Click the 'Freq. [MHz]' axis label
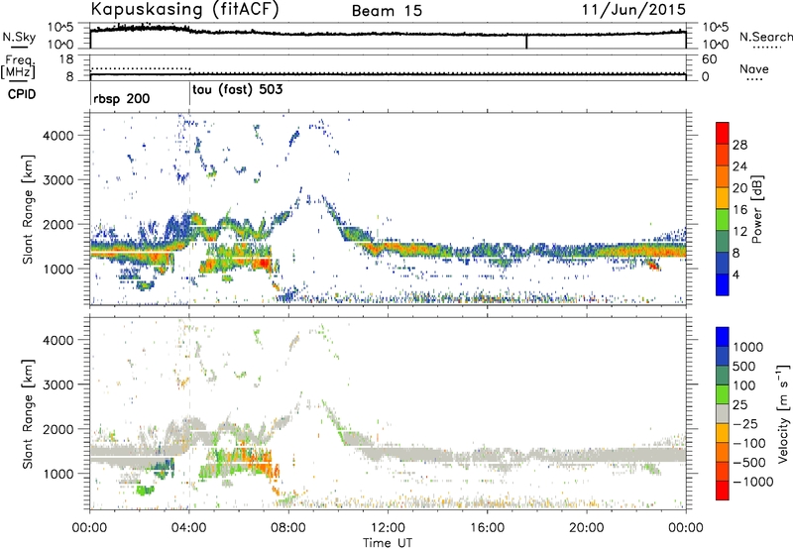 [18, 66]
